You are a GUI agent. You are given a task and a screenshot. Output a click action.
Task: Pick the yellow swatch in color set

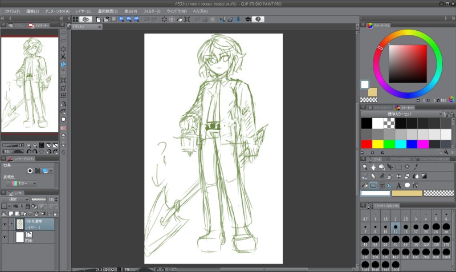coord(377,144)
